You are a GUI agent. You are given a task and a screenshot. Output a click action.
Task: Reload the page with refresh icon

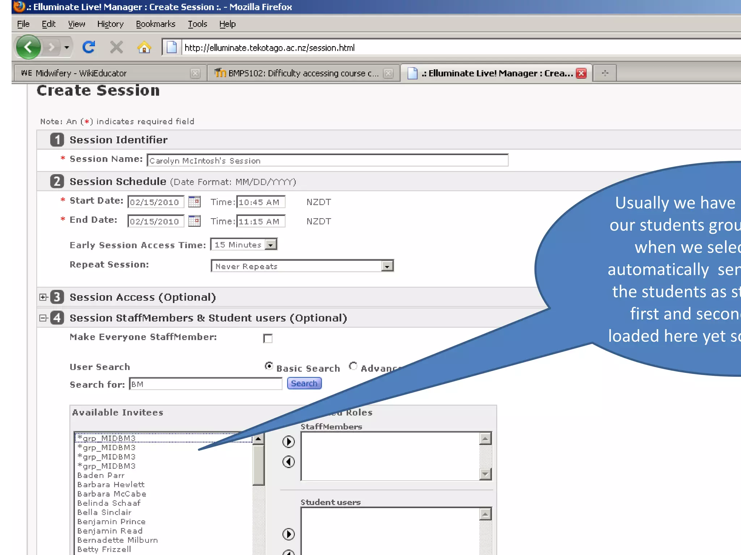89,47
